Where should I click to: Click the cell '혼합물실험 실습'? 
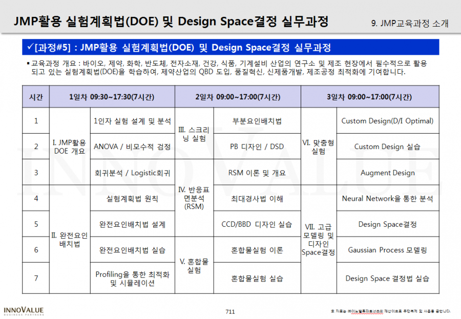pos(257,278)
